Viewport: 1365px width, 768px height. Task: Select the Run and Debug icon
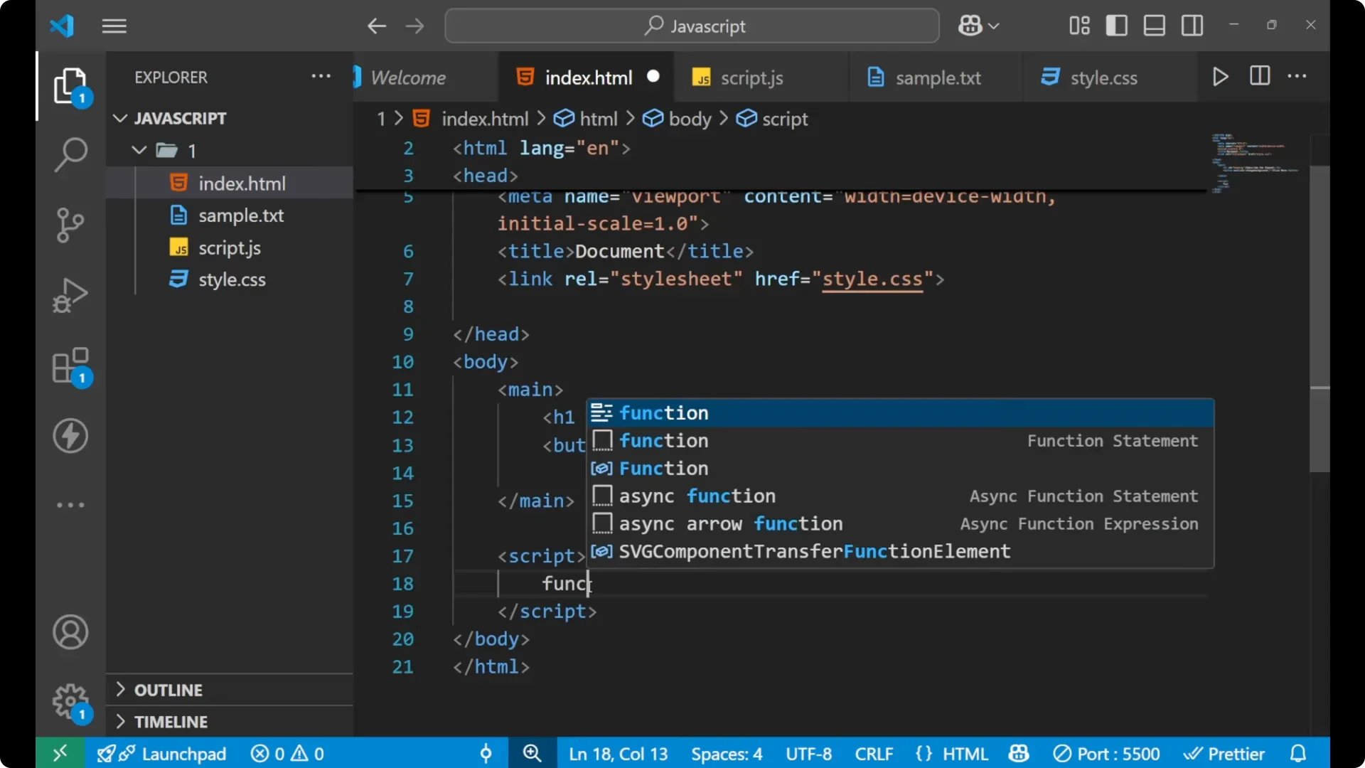point(70,295)
